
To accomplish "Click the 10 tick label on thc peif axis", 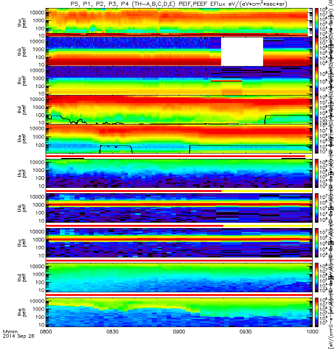I will point(42,255).
